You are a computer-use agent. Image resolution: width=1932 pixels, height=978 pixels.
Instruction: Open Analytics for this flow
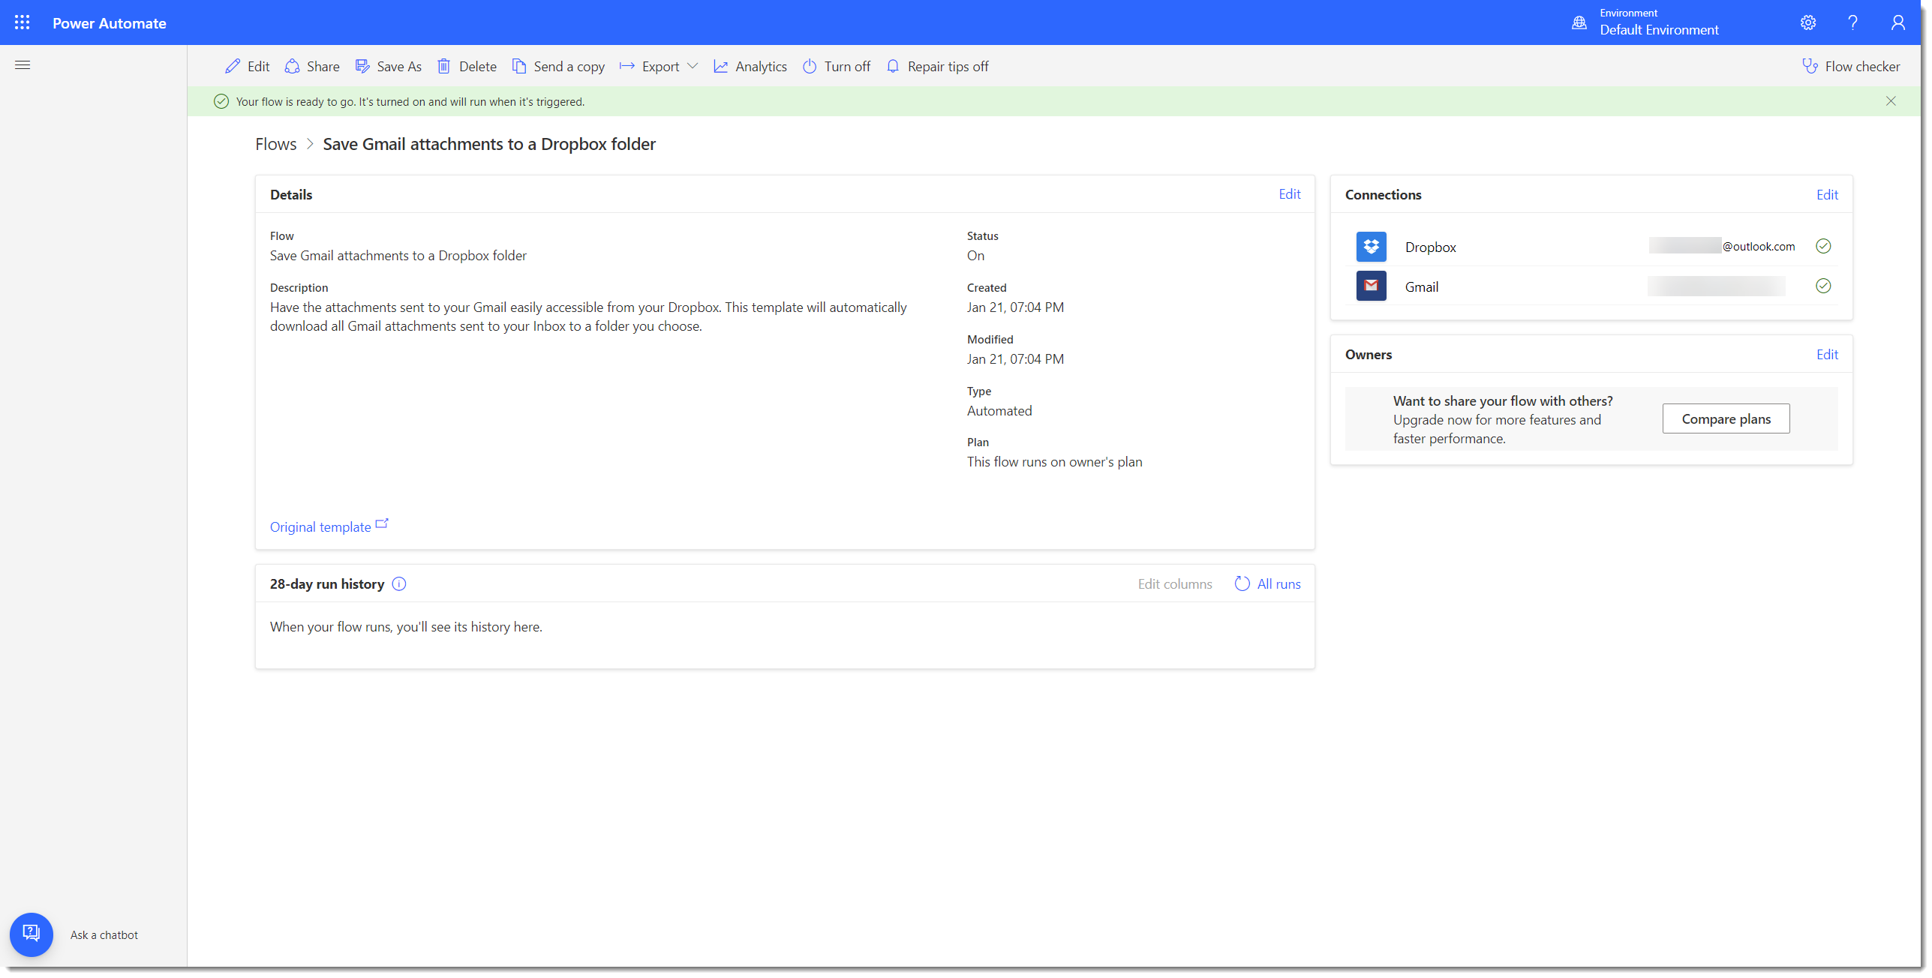(750, 66)
